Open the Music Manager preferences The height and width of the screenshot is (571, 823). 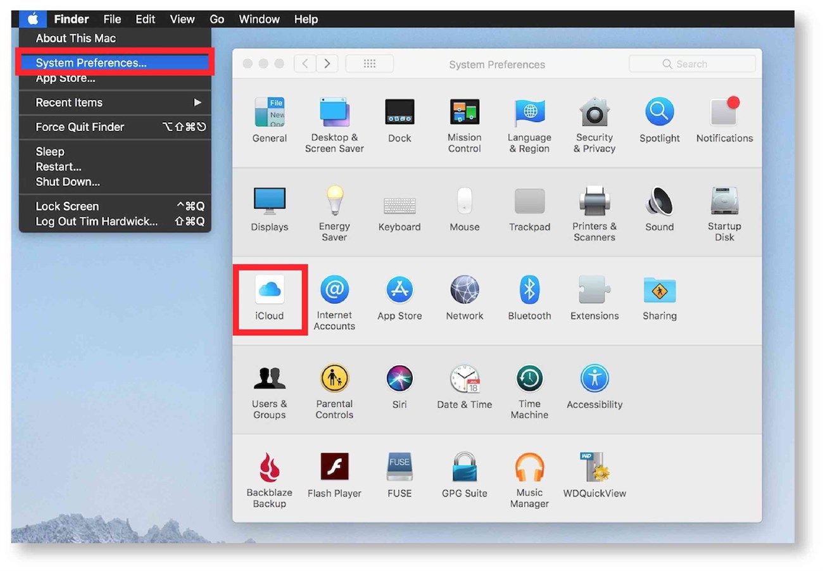coord(529,479)
